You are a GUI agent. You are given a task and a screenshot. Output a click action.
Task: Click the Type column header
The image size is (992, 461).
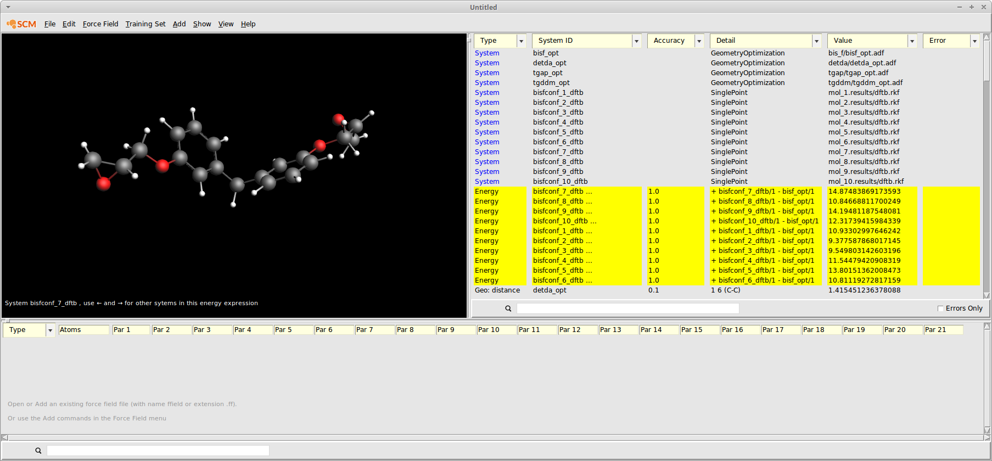point(495,41)
